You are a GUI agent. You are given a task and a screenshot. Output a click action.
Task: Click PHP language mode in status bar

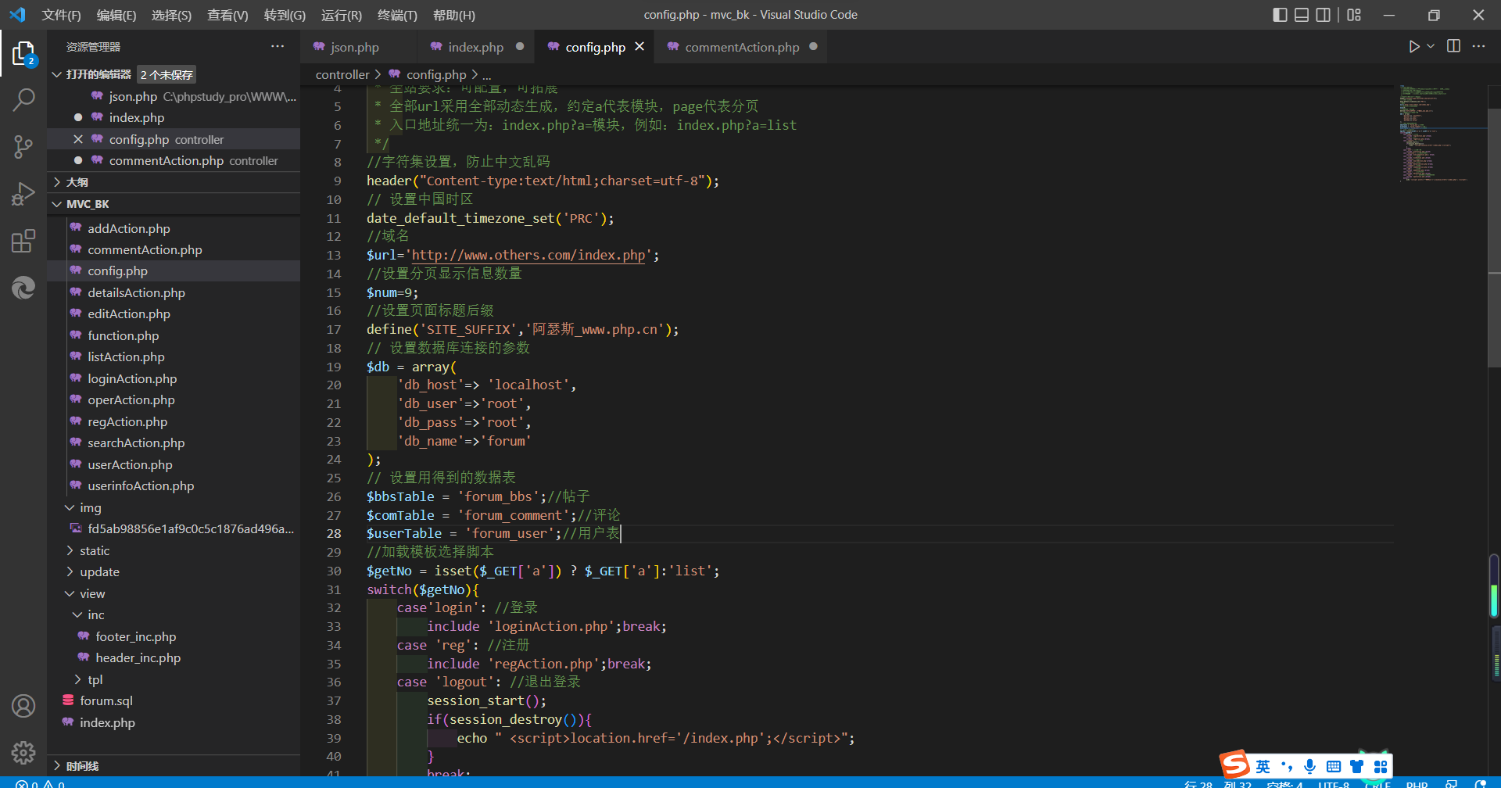pos(1417,783)
